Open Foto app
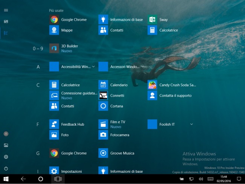 click(59, 135)
